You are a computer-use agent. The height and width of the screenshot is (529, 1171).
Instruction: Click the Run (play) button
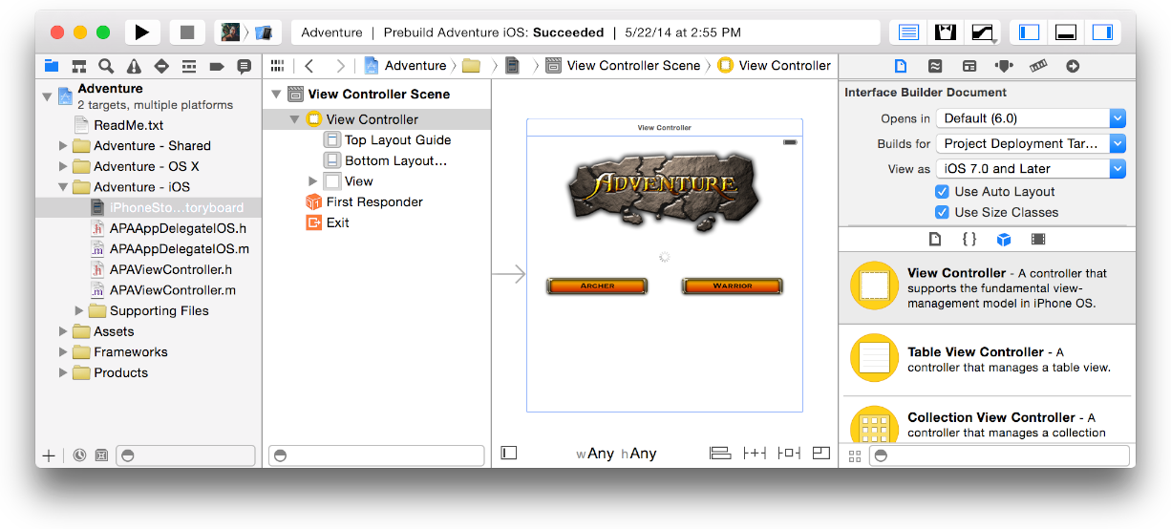click(141, 32)
